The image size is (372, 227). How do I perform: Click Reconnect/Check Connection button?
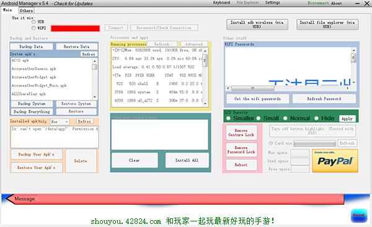(x=164, y=27)
